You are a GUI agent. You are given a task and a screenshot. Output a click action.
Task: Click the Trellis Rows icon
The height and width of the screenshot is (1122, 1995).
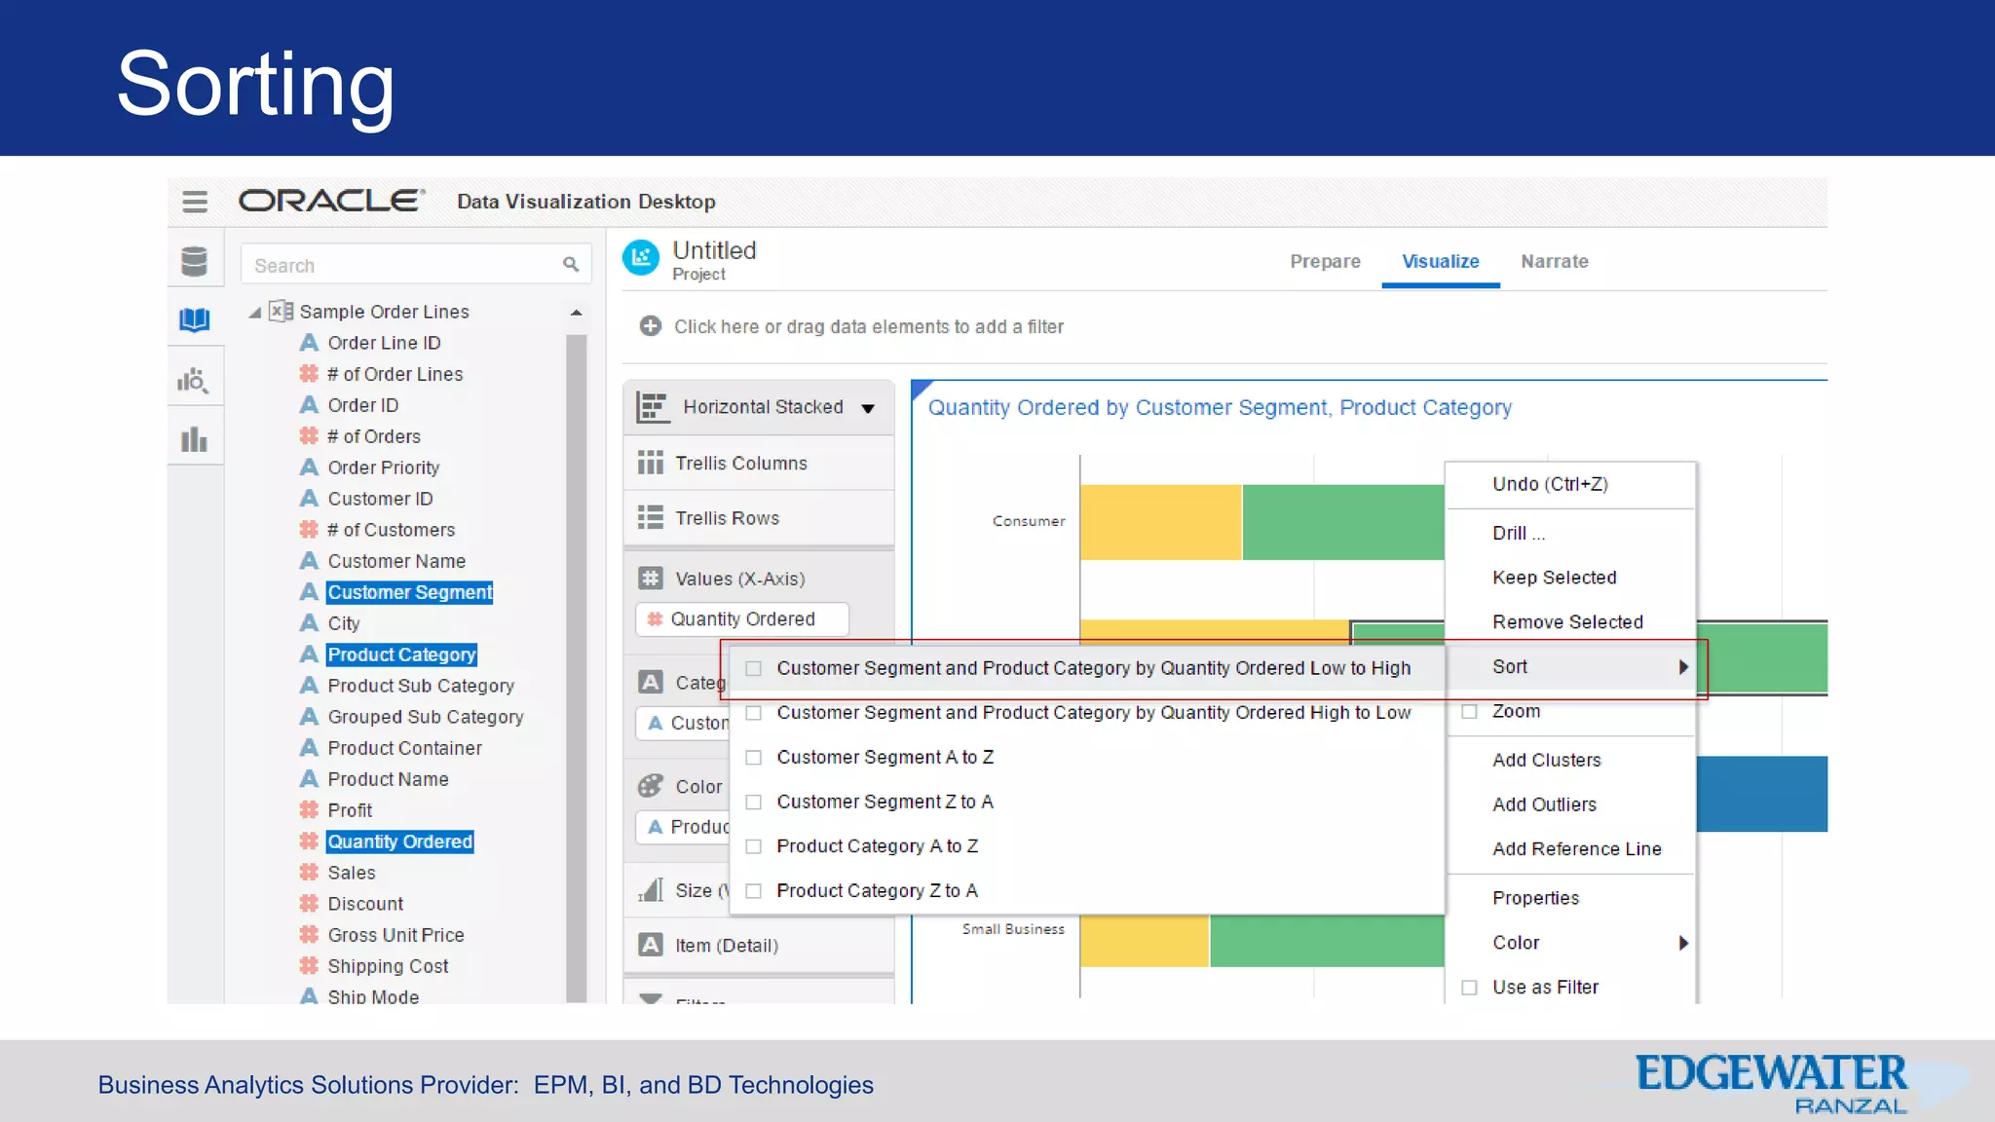(x=651, y=517)
